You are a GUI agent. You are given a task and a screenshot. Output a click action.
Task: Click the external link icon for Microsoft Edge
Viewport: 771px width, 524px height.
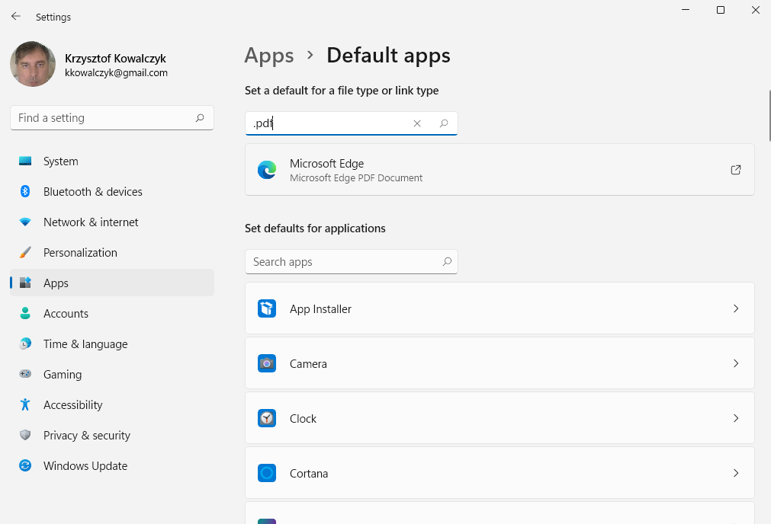pyautogui.click(x=736, y=170)
